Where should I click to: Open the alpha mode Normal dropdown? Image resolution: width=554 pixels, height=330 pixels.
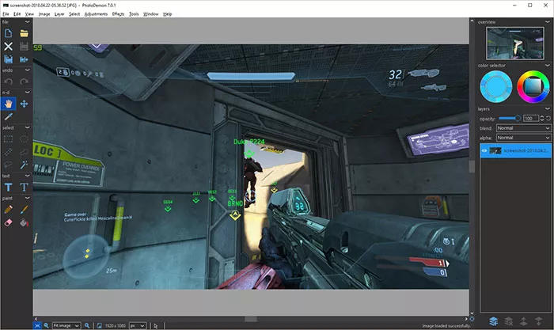(x=523, y=138)
